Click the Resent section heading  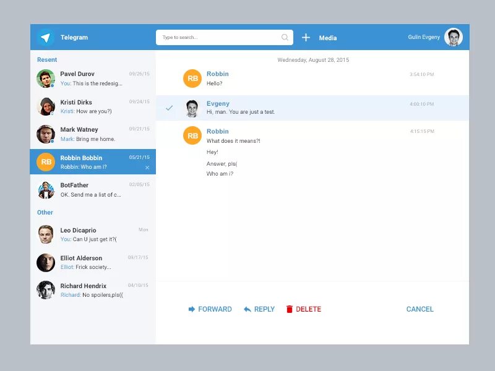click(47, 59)
